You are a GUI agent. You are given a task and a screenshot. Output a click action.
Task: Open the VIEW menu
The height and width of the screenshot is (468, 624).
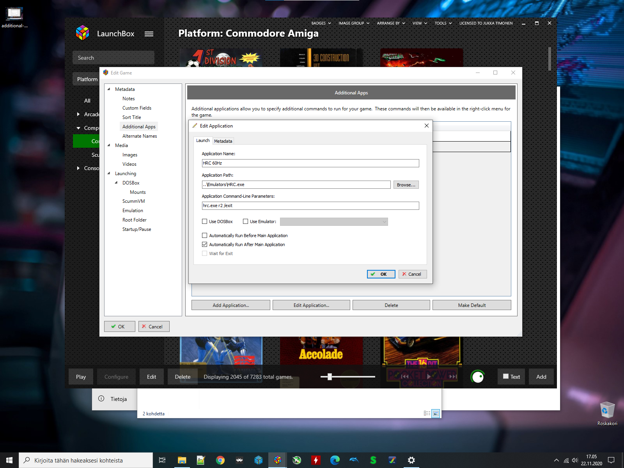[x=420, y=23]
